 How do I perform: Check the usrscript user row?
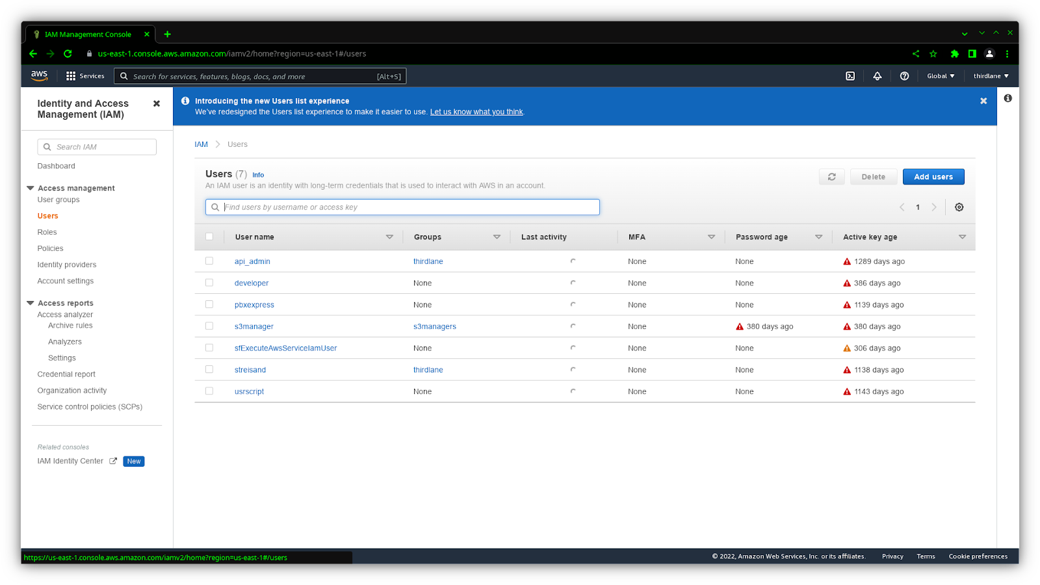pyautogui.click(x=209, y=391)
